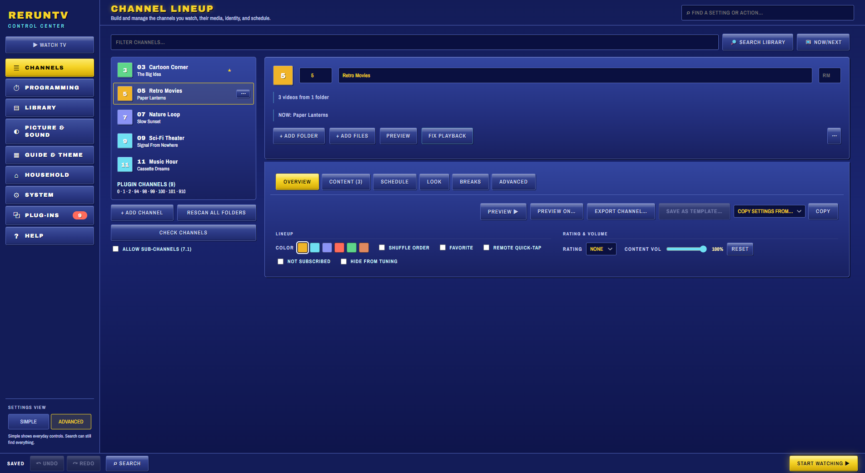Screen dimensions: 865x473
Task: Click the Find a Setting search box
Action: point(767,13)
